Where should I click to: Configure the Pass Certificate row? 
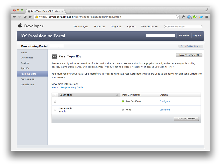164,101
